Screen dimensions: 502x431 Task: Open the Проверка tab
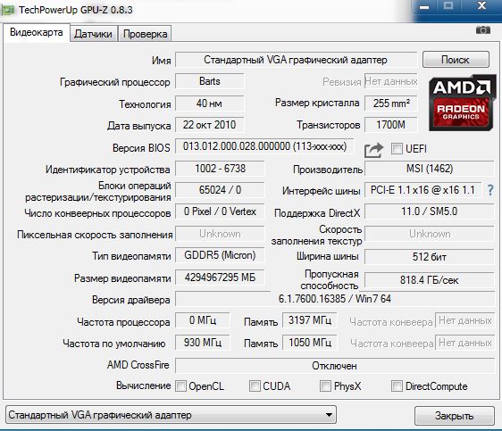point(145,34)
